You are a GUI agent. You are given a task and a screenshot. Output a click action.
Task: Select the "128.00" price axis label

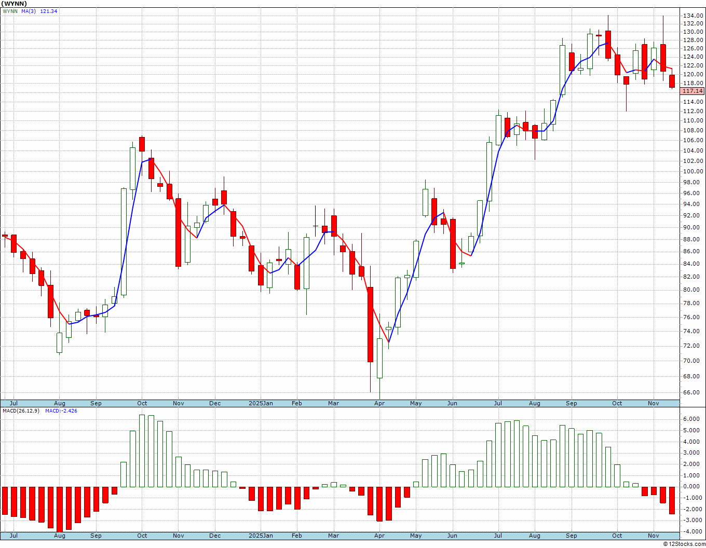point(694,40)
